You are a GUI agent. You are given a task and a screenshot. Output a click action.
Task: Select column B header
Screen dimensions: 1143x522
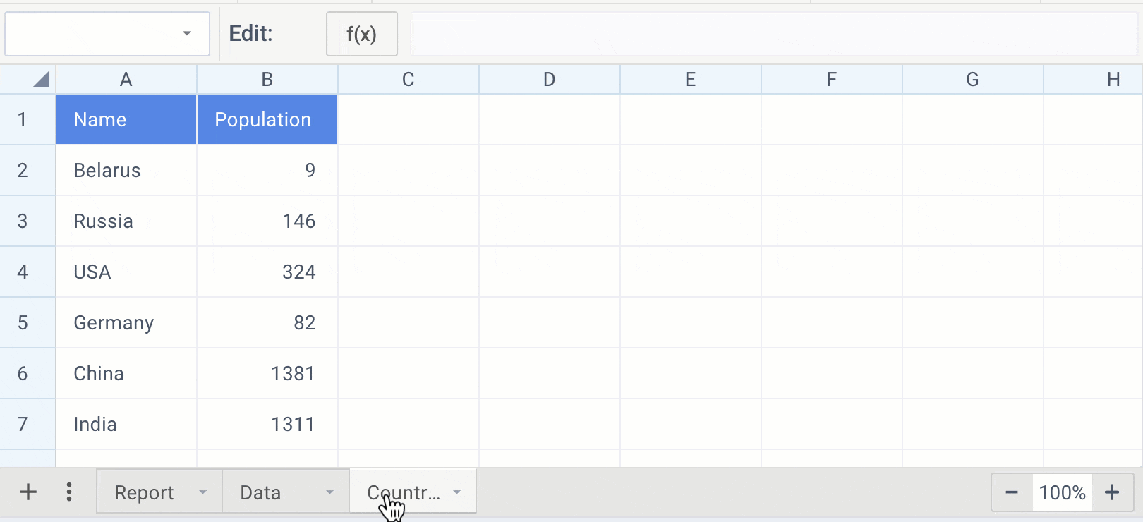point(267,80)
